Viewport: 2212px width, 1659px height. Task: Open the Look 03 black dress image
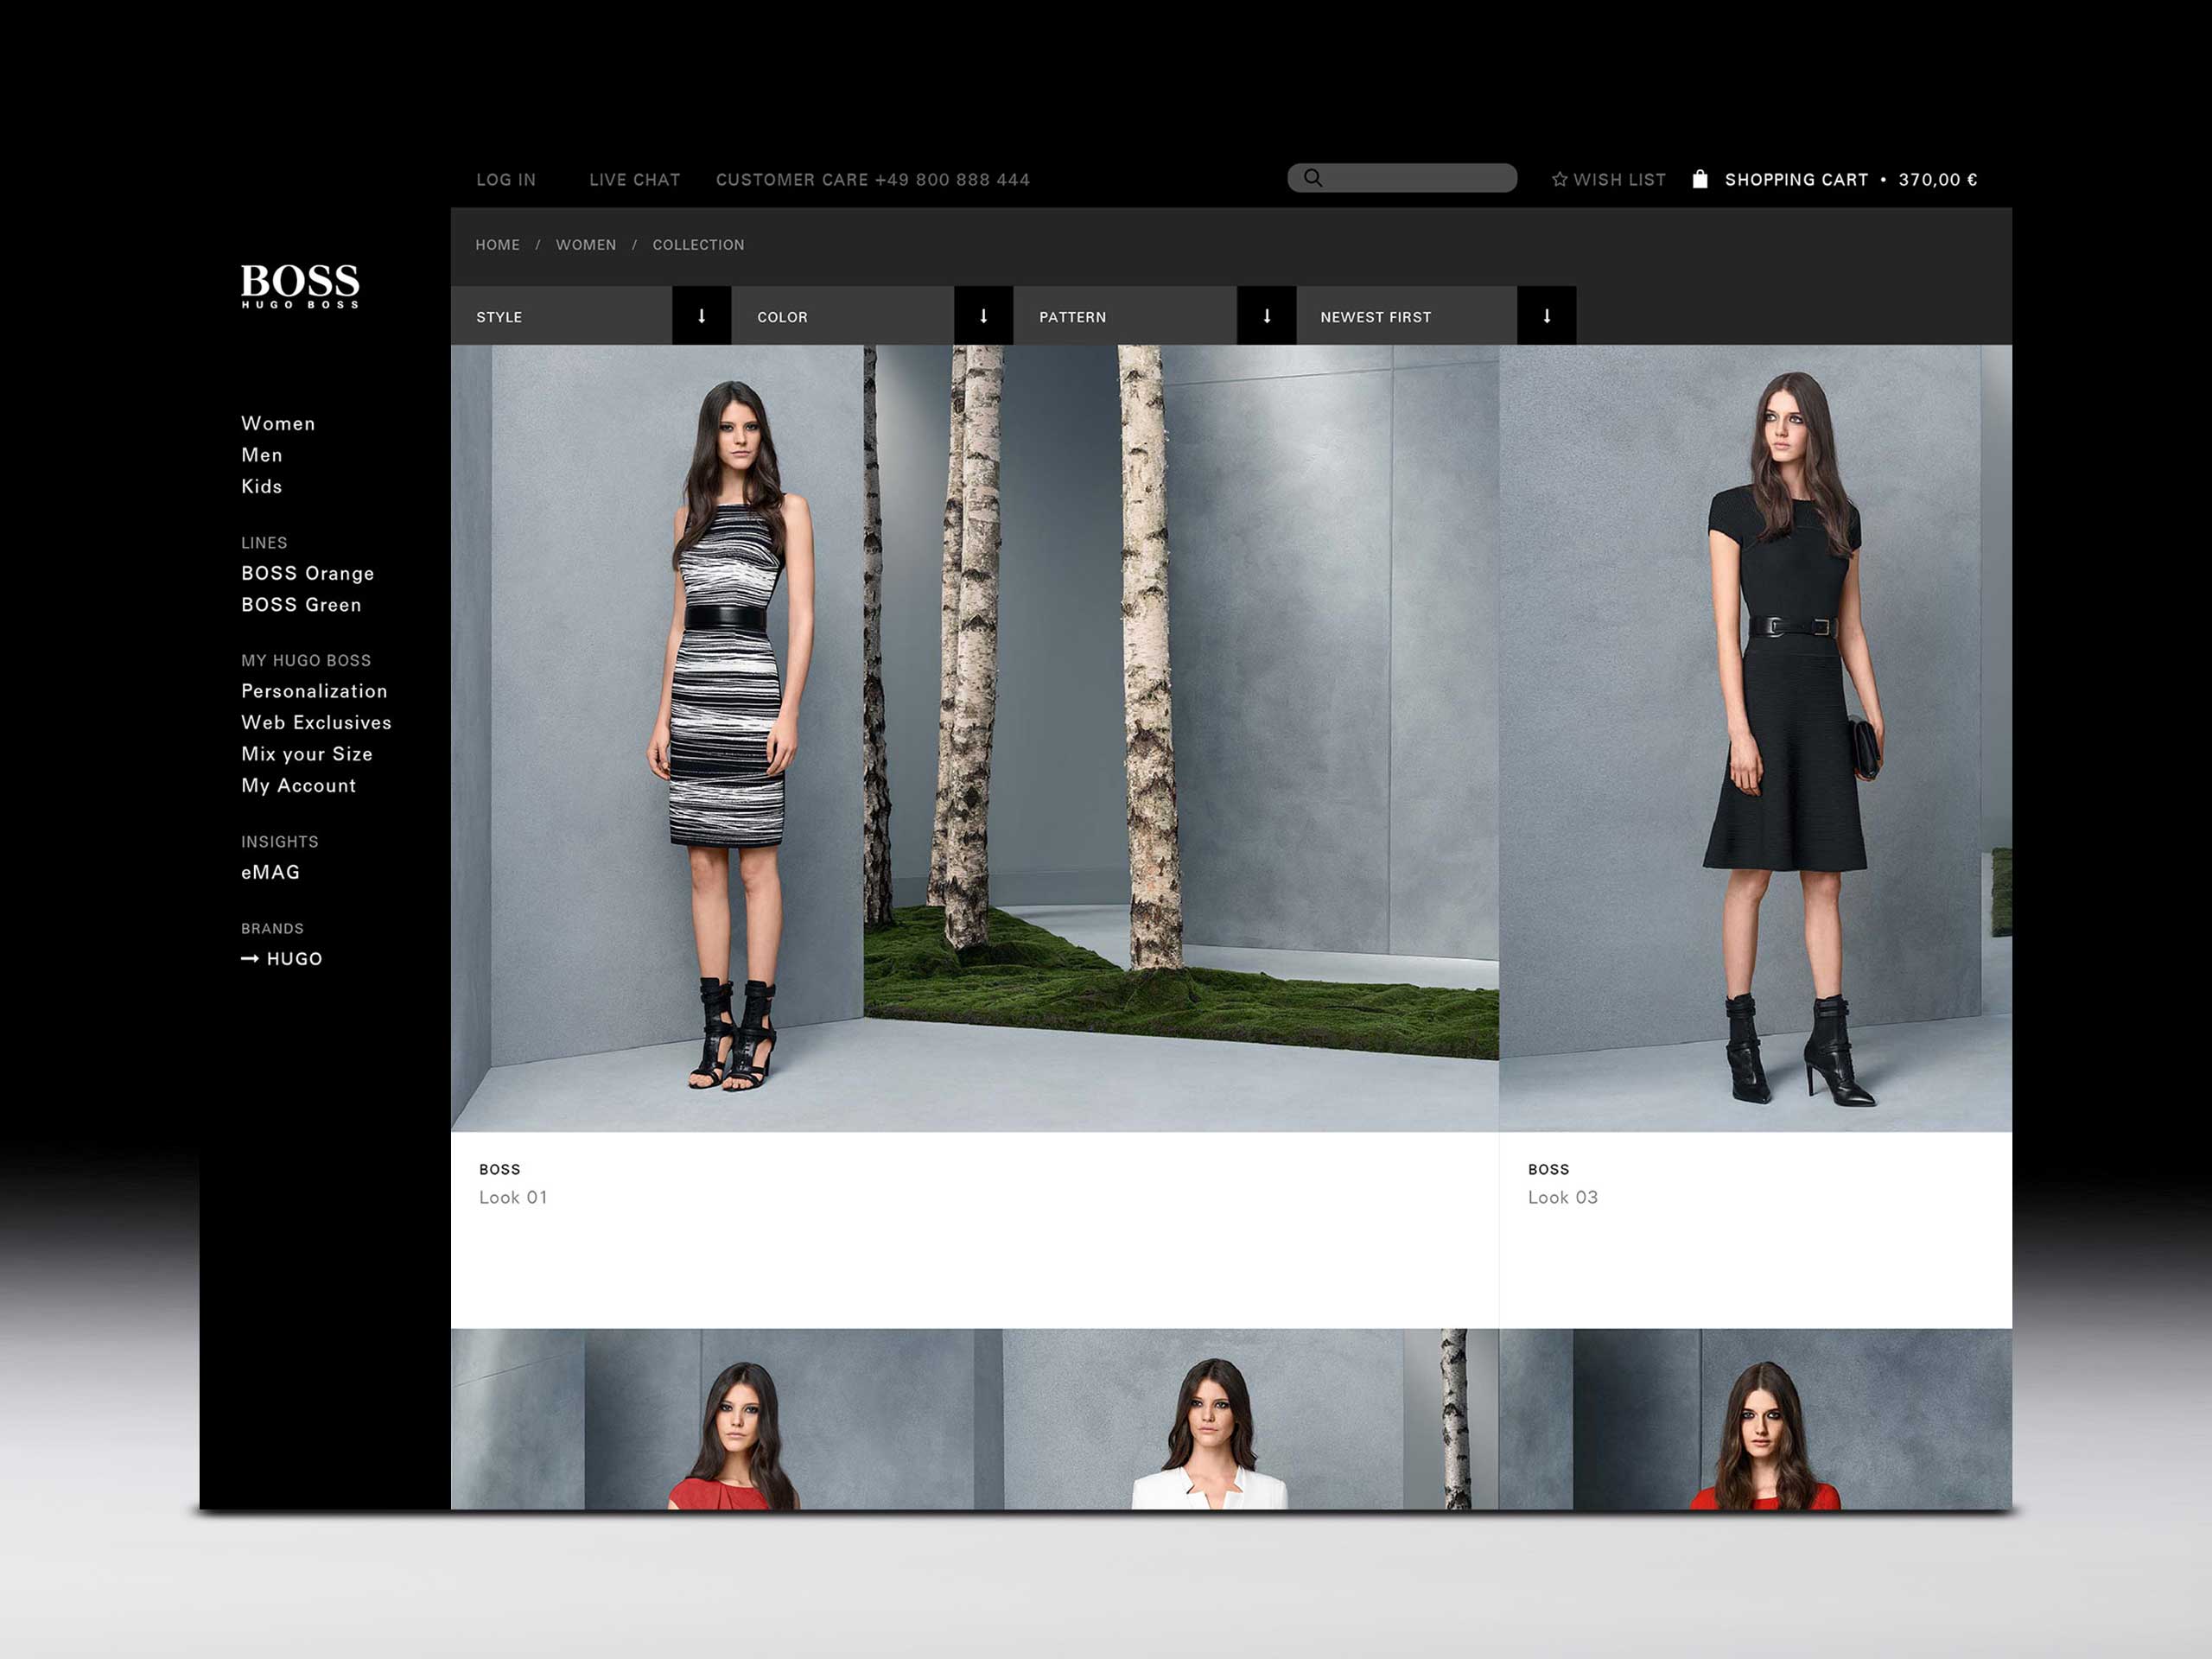(1755, 738)
